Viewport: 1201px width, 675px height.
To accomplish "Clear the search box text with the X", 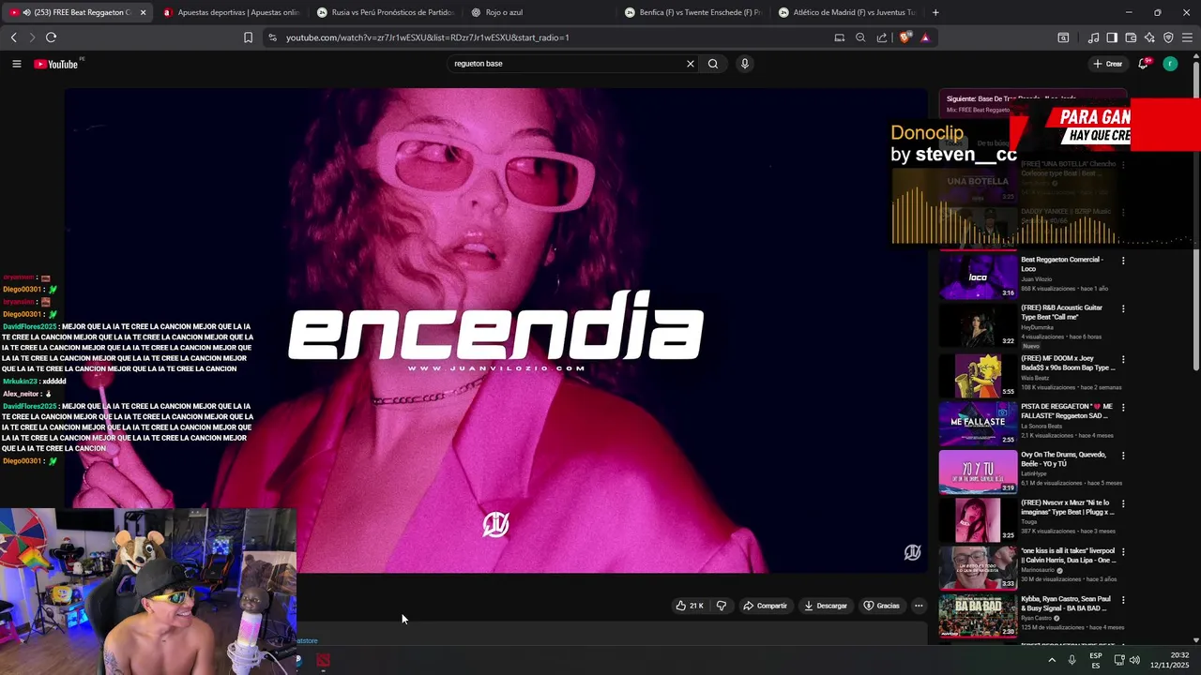I will [691, 64].
